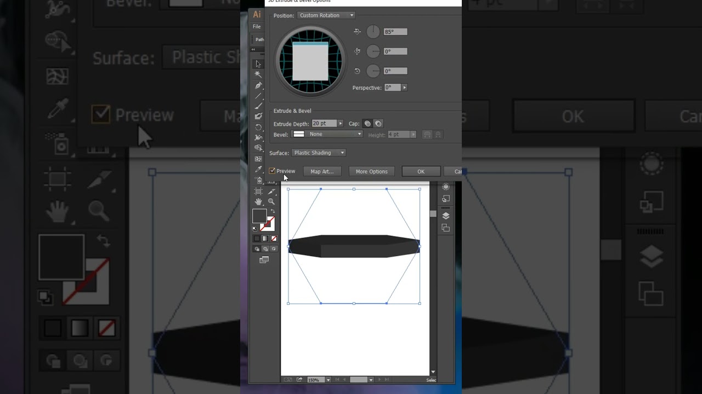Screen dimensions: 702x394
Task: Click the extruded hexagon shape on canvas
Action: point(354,246)
